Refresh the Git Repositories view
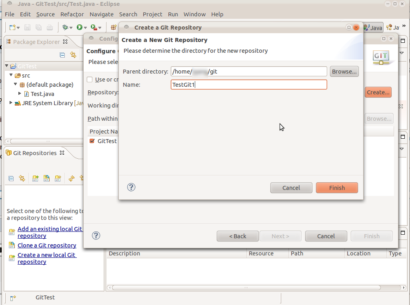This screenshot has height=305, width=410. click(x=72, y=179)
